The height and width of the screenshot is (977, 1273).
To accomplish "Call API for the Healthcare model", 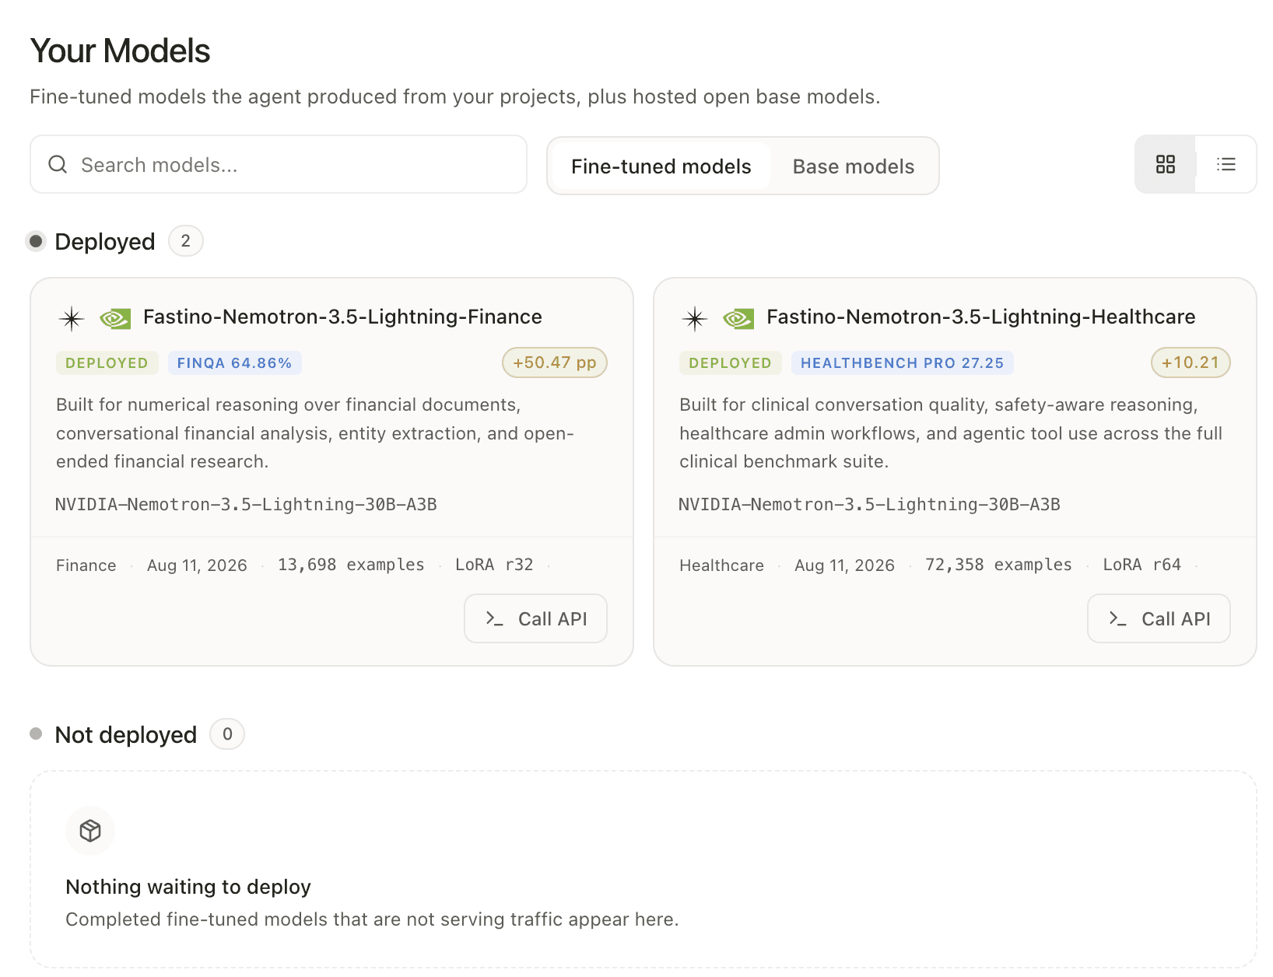I will pyautogui.click(x=1159, y=618).
